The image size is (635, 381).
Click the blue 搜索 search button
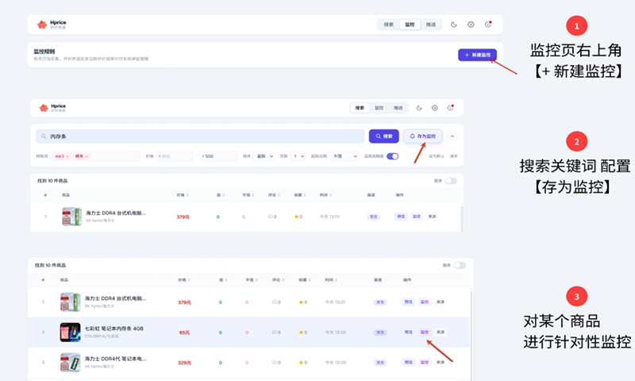point(383,137)
